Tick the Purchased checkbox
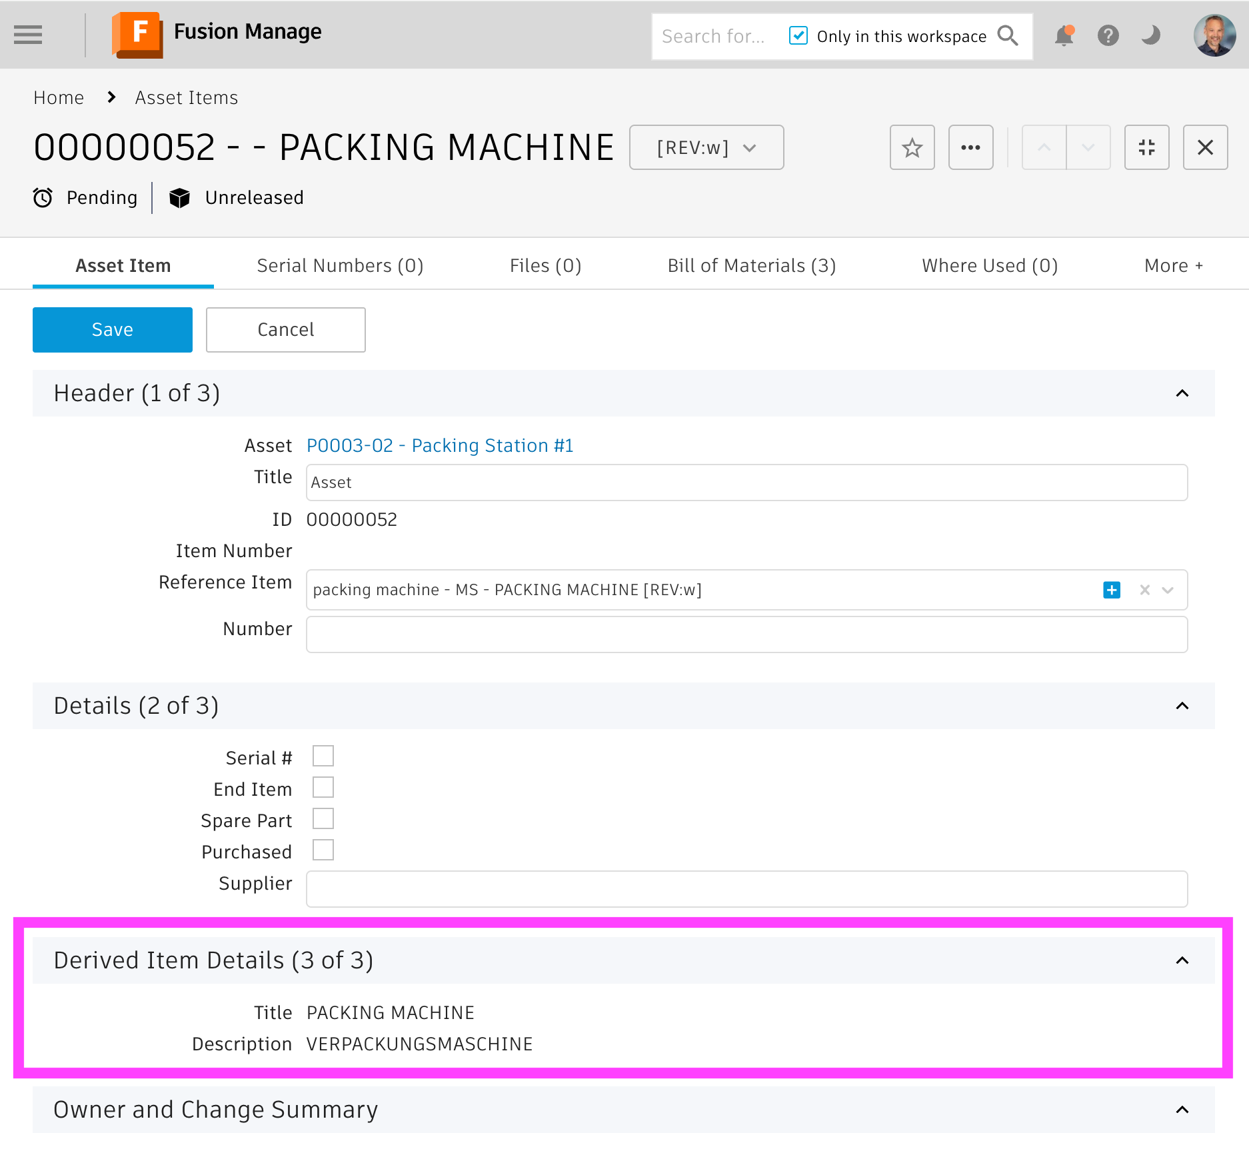 (323, 850)
